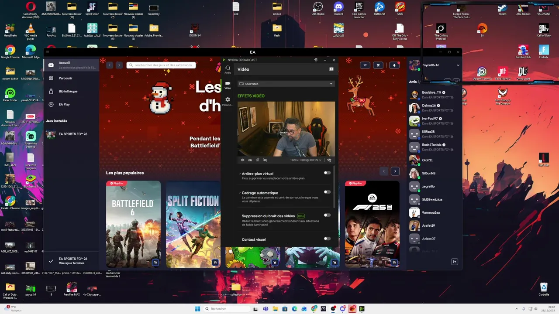The height and width of the screenshot is (314, 559).
Task: Click Windows taskbar Rechercher search box
Action: [x=227, y=309]
